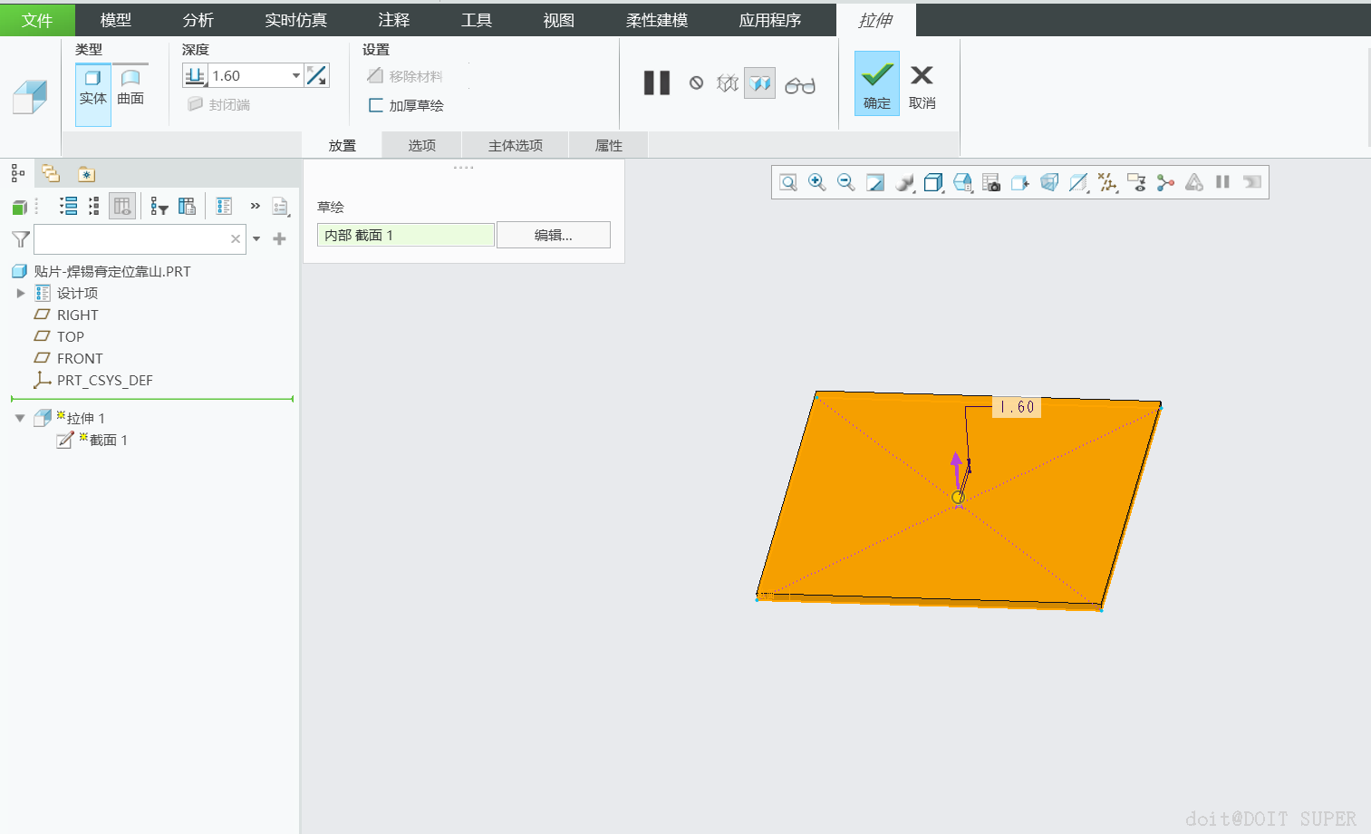
Task: Click the Zoom In magnifier icon
Action: [x=816, y=183]
